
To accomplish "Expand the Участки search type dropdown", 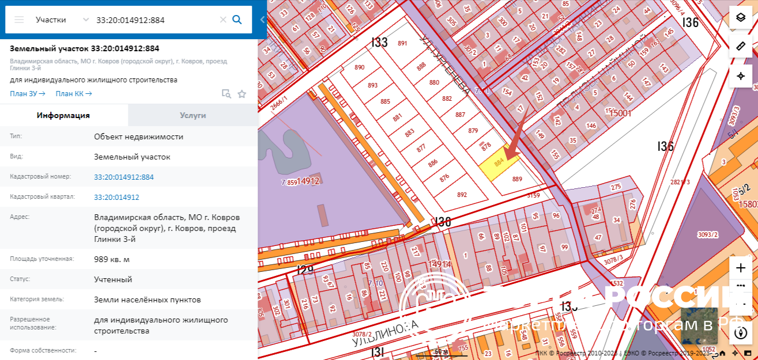I will pyautogui.click(x=86, y=20).
